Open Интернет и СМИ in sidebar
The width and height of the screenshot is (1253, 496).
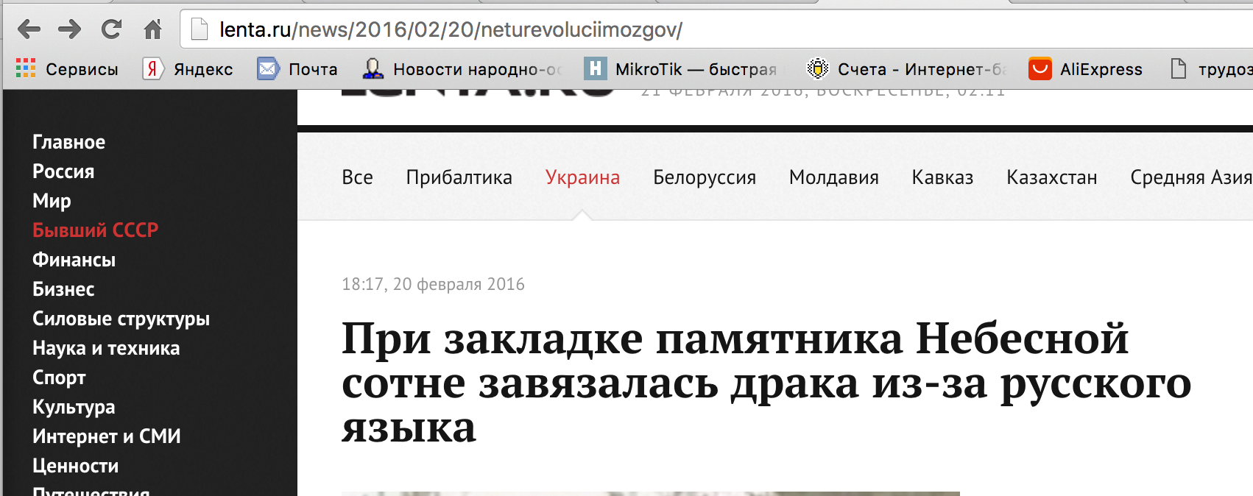106,436
